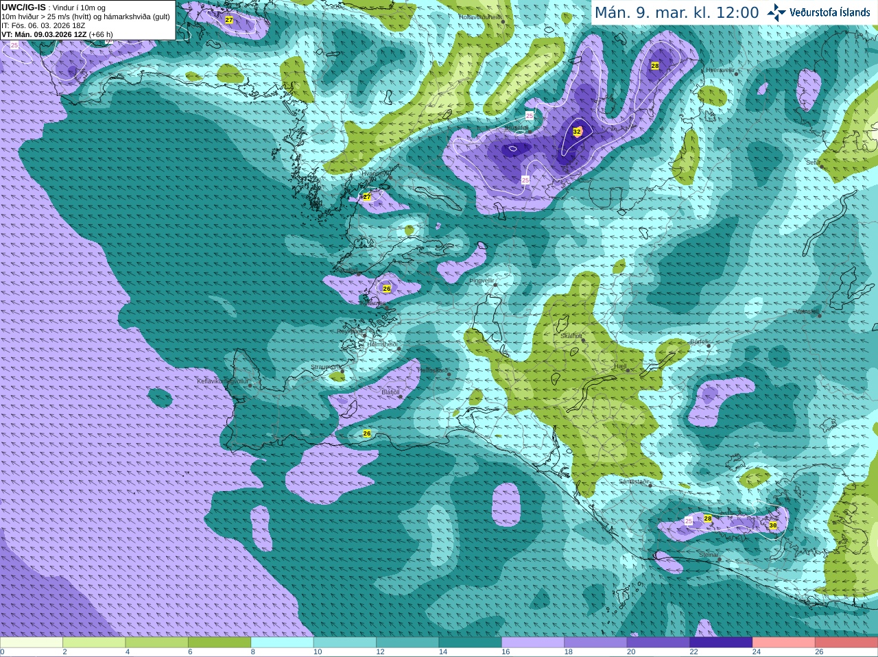Click the 'UWC/IG-IS' model title text
This screenshot has width=878, height=657.
point(23,7)
